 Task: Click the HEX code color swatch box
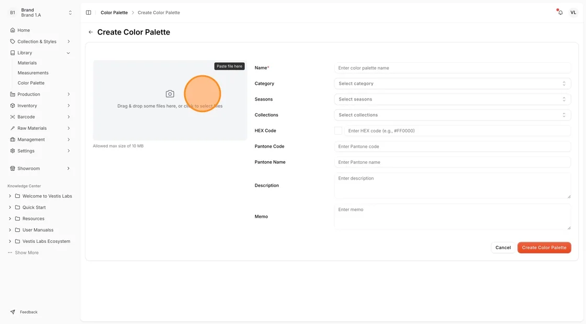click(x=338, y=131)
